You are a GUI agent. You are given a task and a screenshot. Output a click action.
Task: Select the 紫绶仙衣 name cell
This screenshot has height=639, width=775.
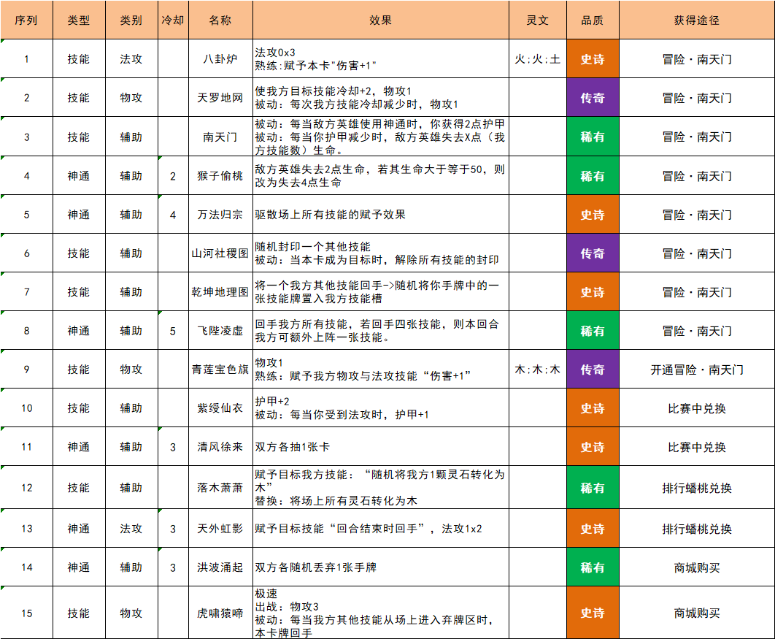[220, 408]
